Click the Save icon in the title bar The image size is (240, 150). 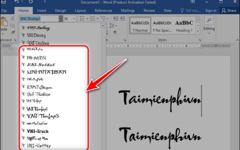pyautogui.click(x=3, y=1)
